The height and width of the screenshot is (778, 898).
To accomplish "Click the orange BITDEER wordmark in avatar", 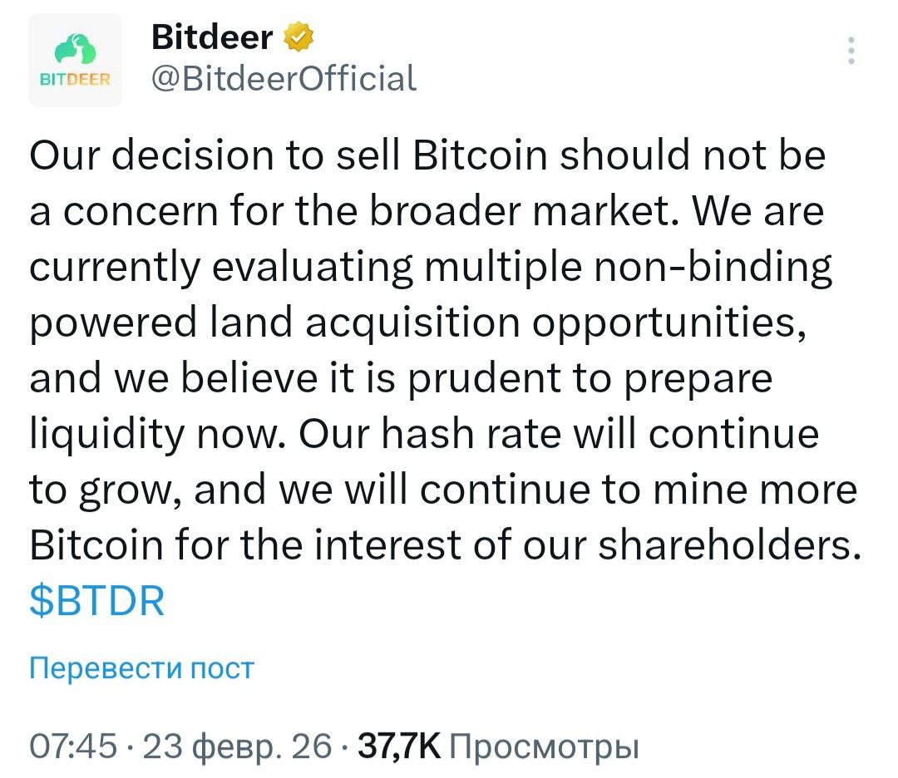I will click(x=75, y=78).
